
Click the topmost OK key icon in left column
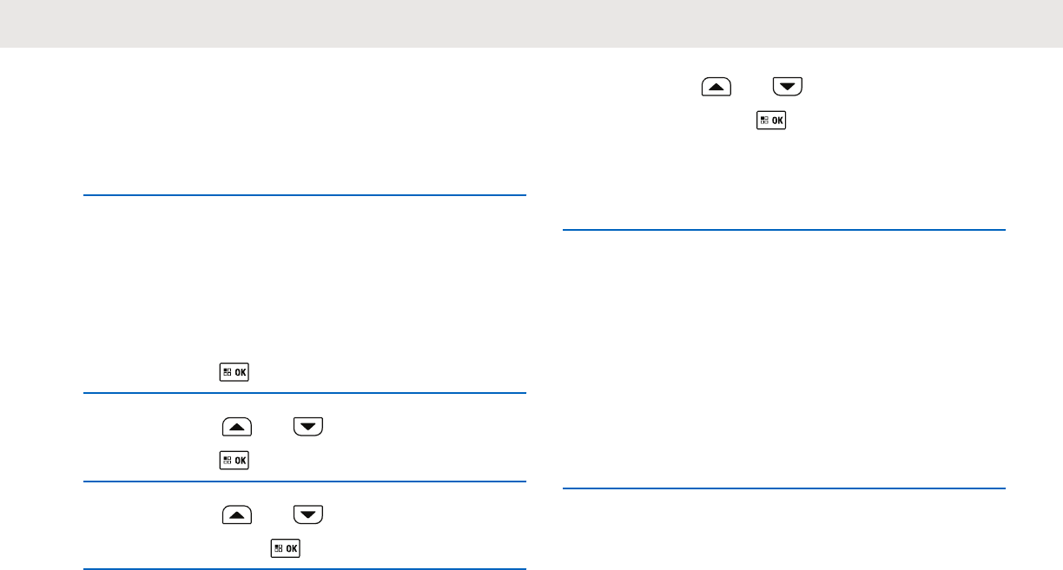[x=234, y=373]
